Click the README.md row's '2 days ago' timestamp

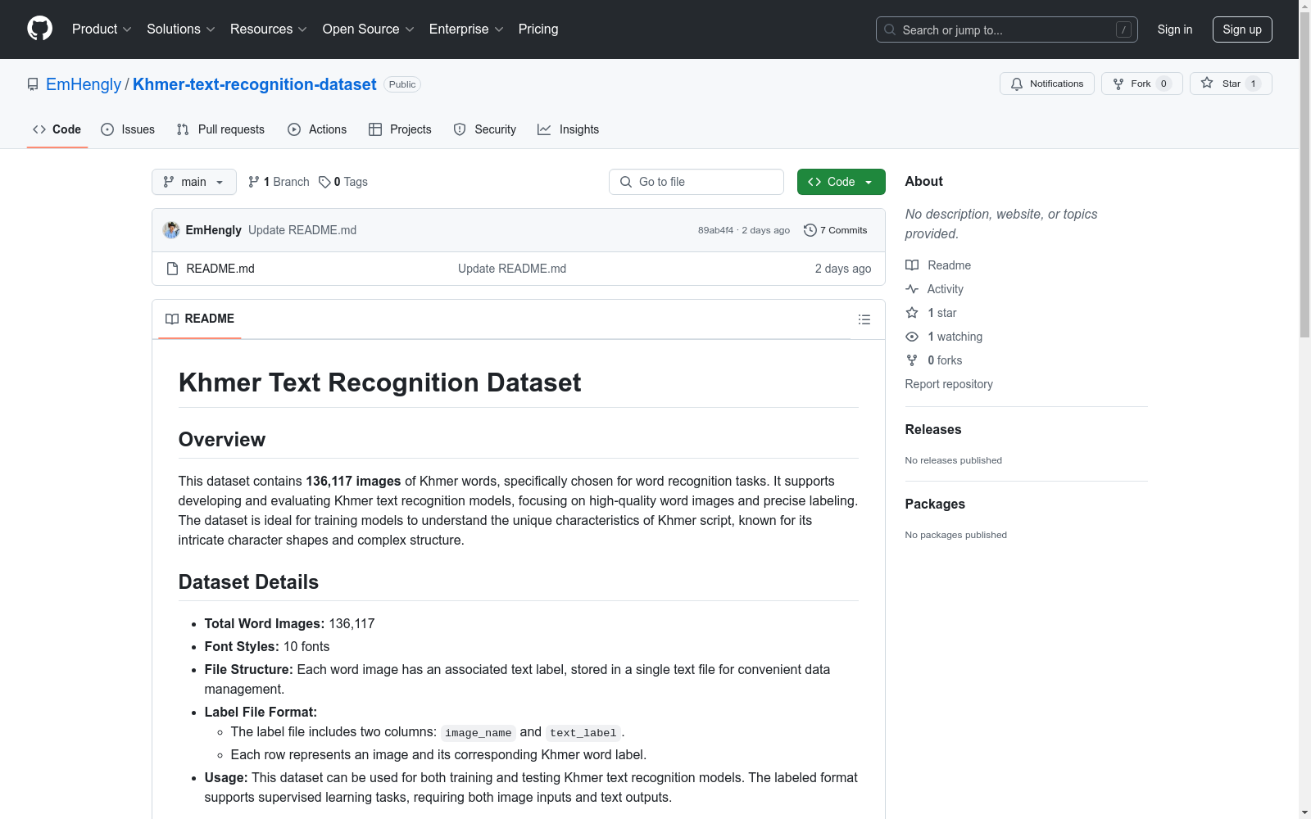pyautogui.click(x=843, y=269)
